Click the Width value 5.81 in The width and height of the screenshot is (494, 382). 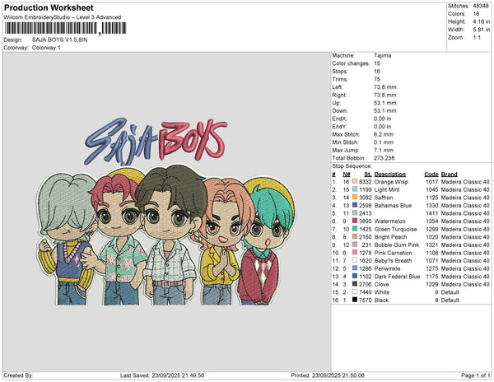tap(482, 30)
